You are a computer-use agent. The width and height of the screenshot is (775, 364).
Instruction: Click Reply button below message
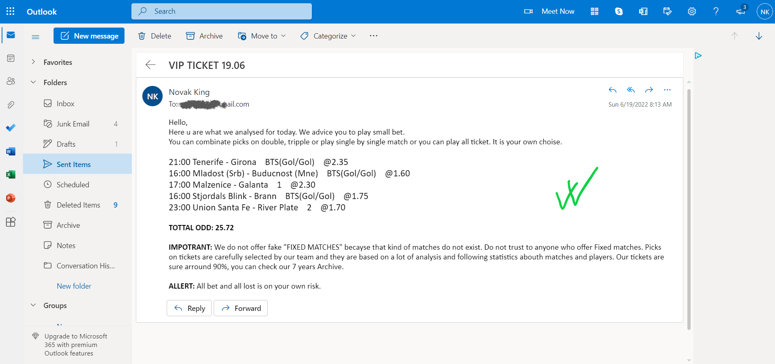[189, 308]
